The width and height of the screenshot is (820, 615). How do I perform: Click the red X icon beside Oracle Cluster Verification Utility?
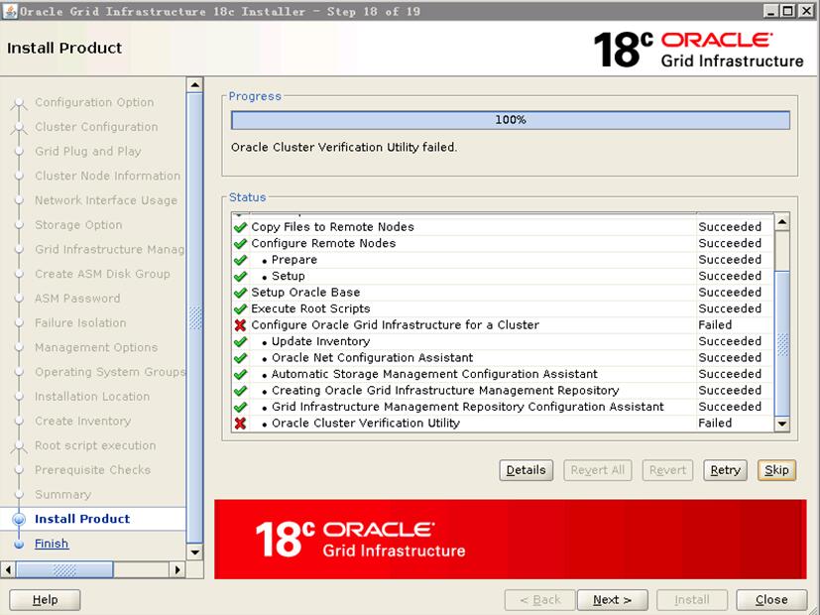[240, 424]
